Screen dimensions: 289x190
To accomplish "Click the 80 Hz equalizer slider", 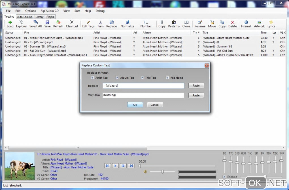I will click(x=224, y=161).
